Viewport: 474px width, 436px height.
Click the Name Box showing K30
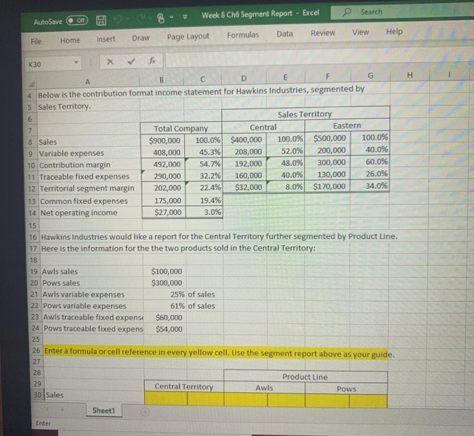point(49,64)
